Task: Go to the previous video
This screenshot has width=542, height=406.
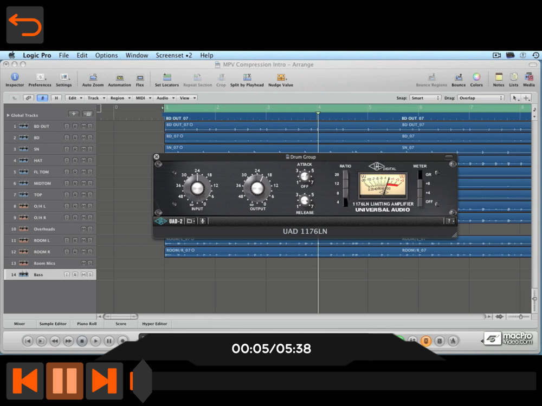Action: pos(25,381)
